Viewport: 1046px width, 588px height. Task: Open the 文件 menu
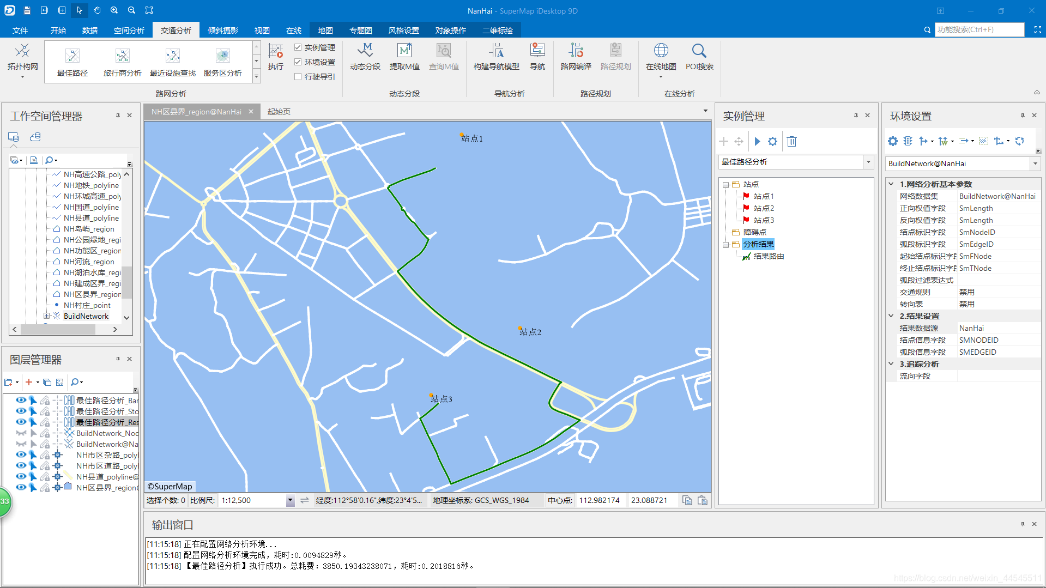[20, 31]
